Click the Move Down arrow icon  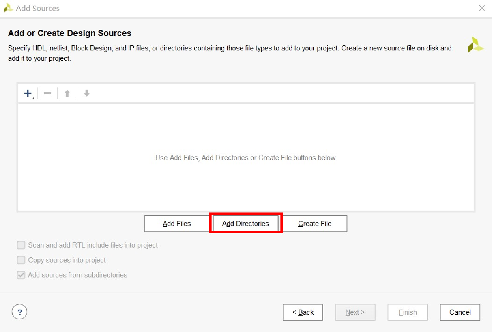(x=87, y=93)
